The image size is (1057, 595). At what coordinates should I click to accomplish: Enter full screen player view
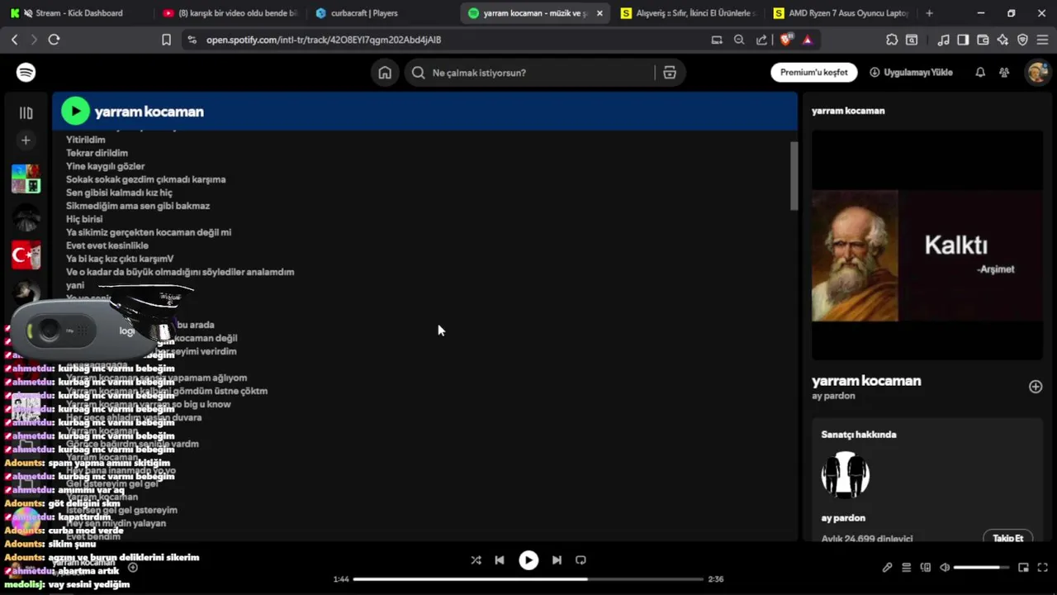pyautogui.click(x=1043, y=568)
